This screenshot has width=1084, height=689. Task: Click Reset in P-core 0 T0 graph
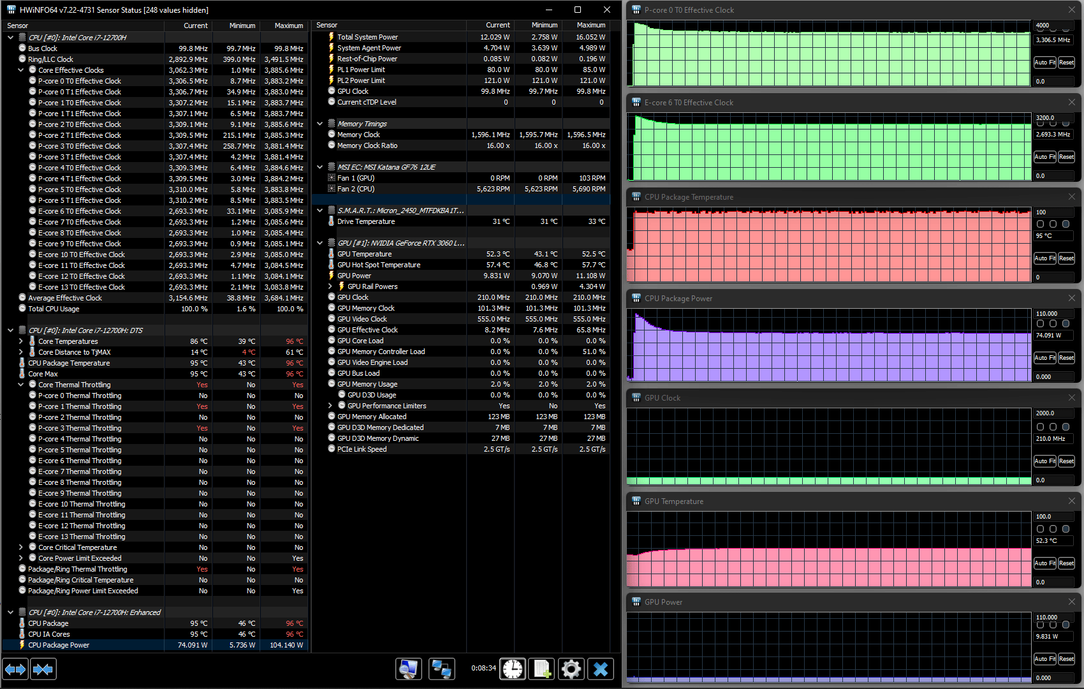[1066, 63]
